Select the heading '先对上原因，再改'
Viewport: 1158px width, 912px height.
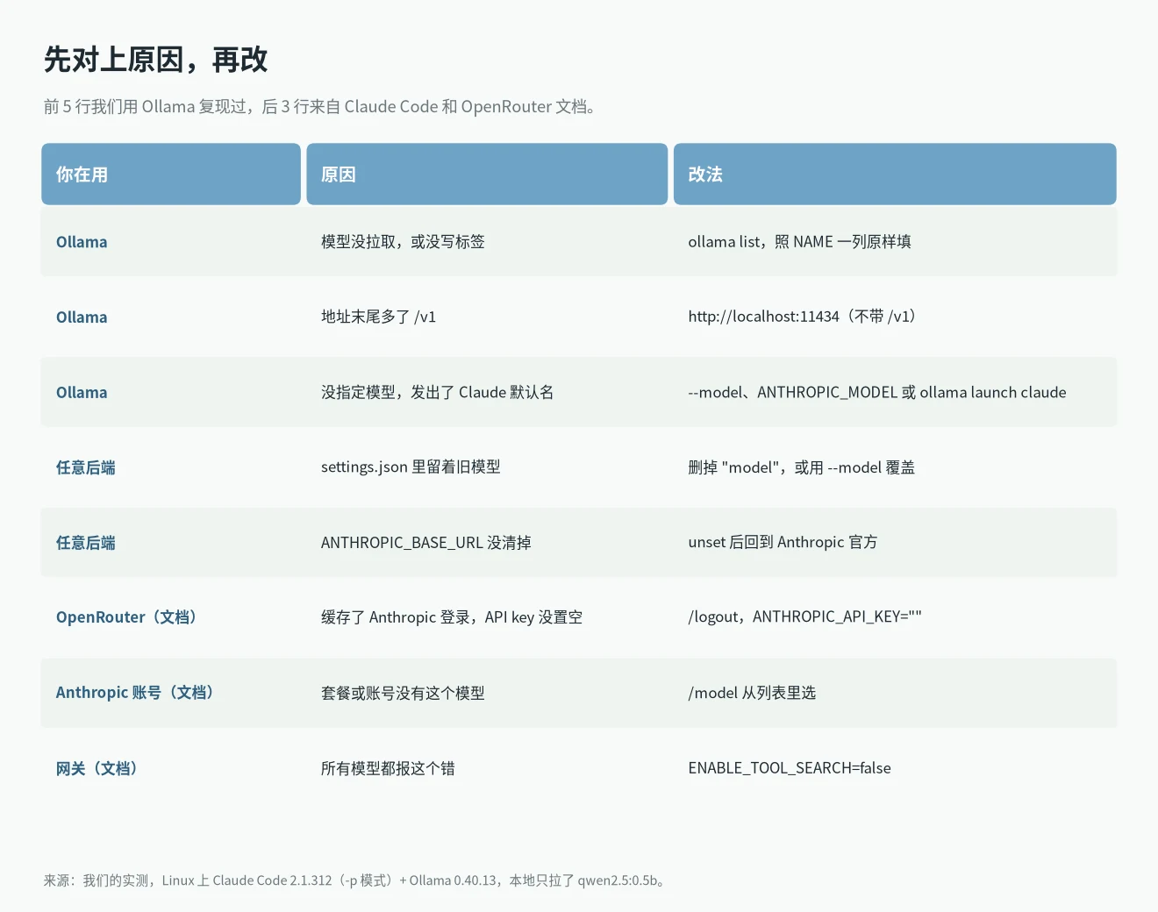pos(156,60)
